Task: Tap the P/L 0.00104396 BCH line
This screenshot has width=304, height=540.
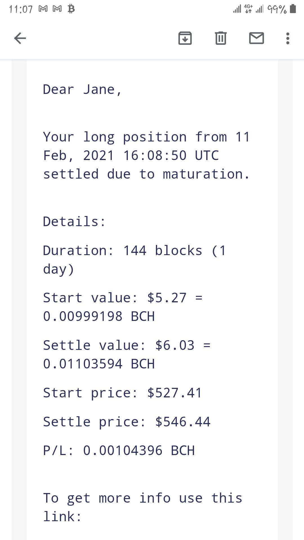Action: [119, 451]
